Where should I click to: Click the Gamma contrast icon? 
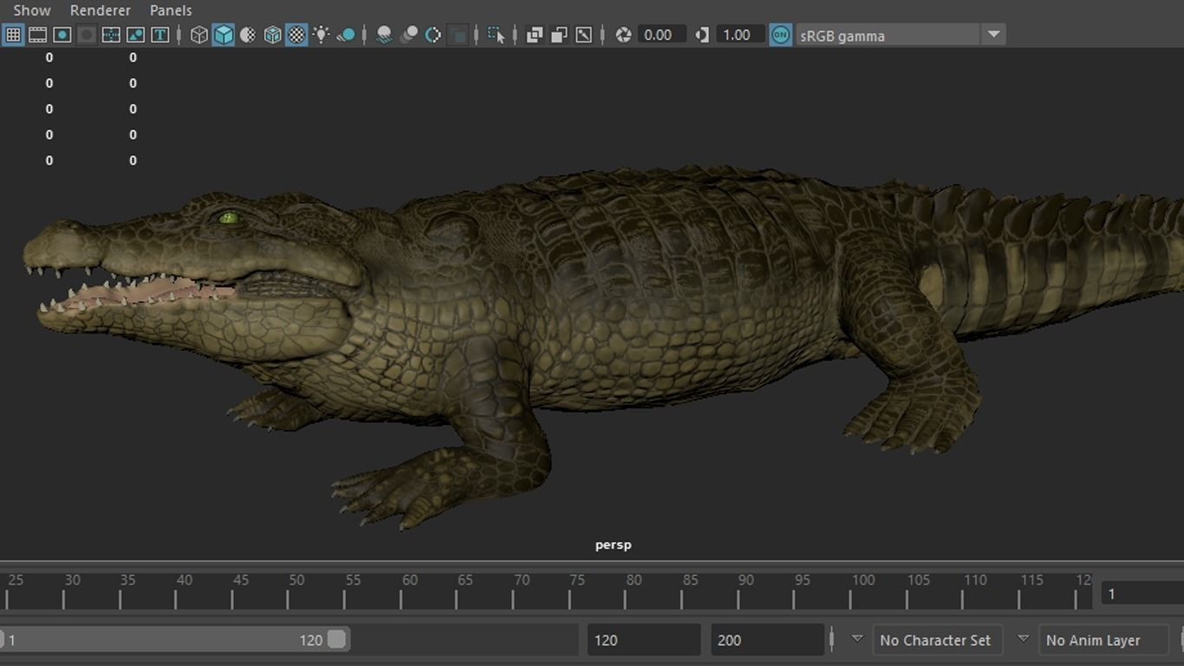point(702,35)
